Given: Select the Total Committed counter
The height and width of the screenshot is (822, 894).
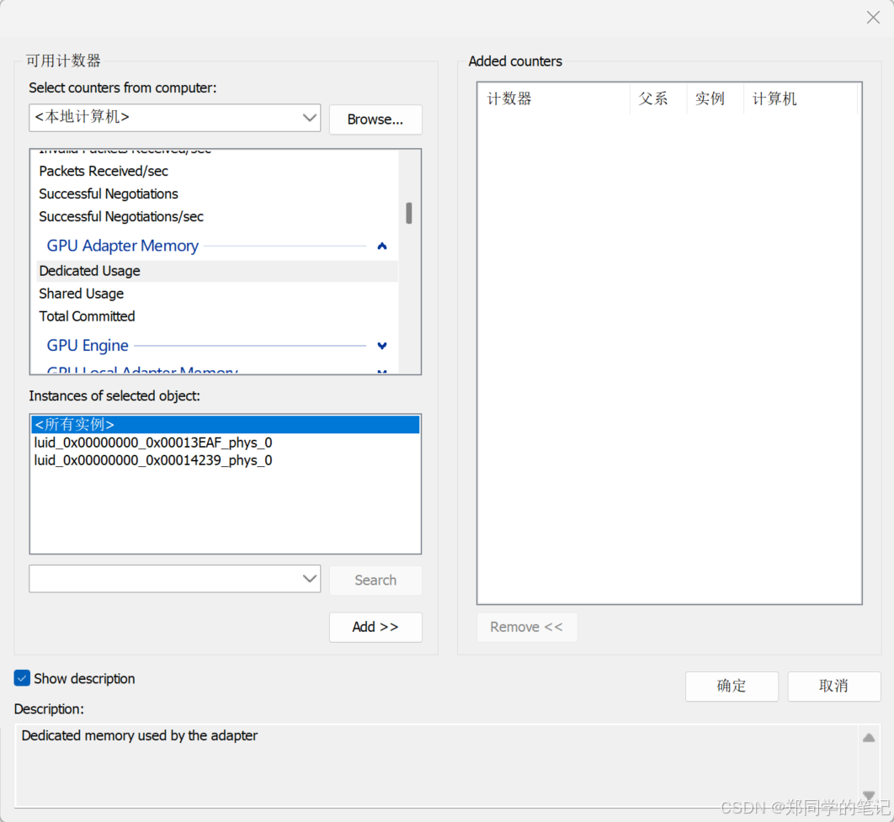Looking at the screenshot, I should coord(87,316).
